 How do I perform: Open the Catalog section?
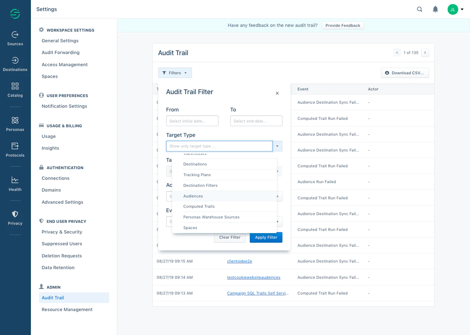15,89
